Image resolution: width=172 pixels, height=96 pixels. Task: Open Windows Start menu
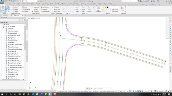2,94
